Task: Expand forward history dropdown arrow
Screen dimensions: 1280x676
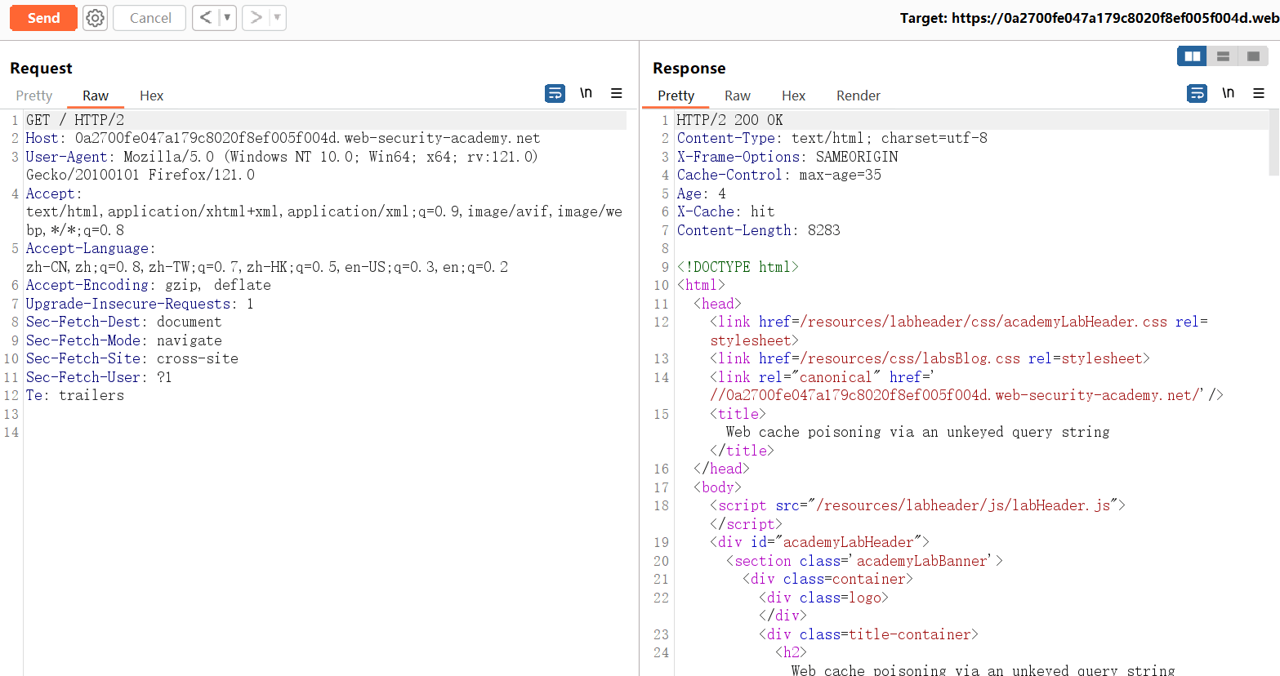Action: [x=277, y=18]
